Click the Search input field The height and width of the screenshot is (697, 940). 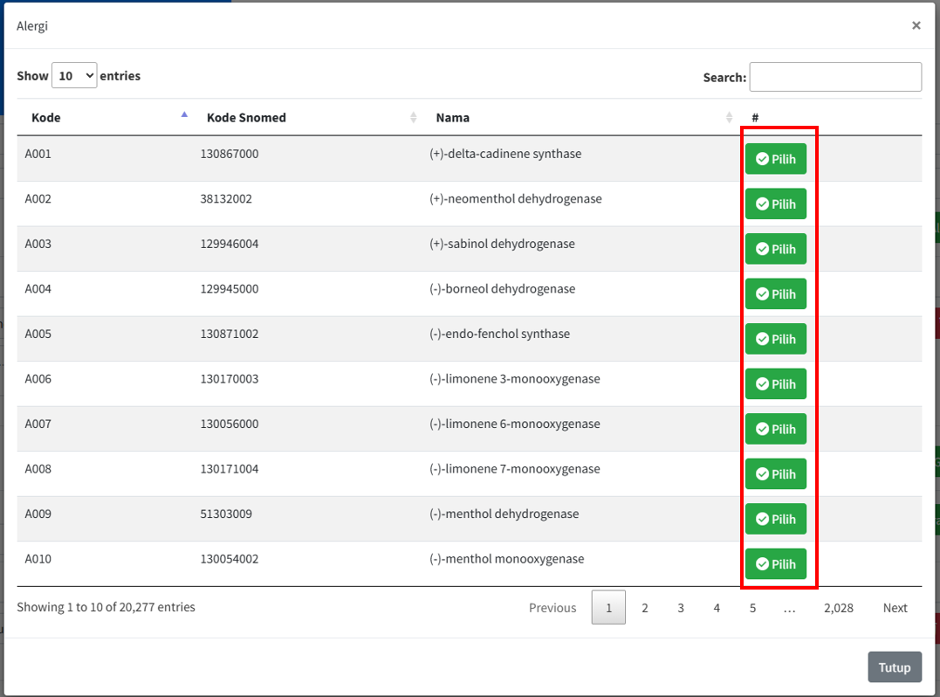pos(834,77)
